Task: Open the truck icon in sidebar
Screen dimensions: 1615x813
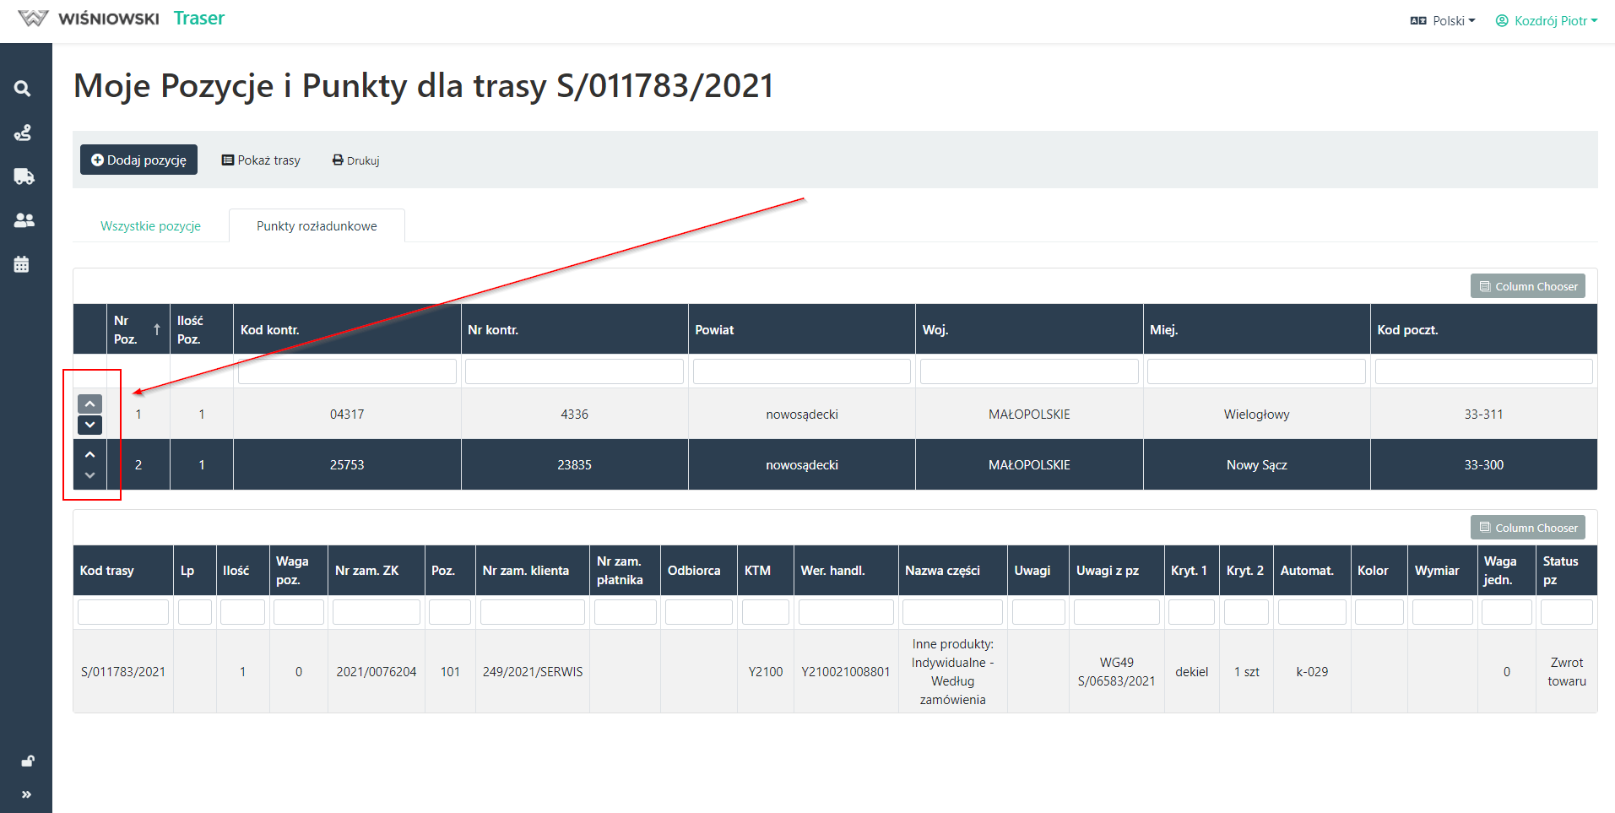Action: coord(24,176)
